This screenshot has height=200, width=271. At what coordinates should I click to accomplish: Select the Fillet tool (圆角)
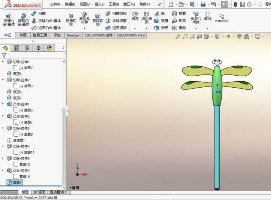135,16
